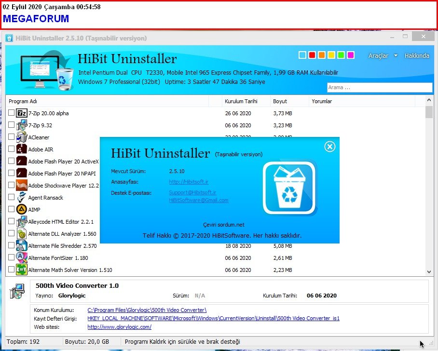Image resolution: width=438 pixels, height=351 pixels.
Task: Click the Alleycode HTML Editor icon
Action: click(22, 221)
